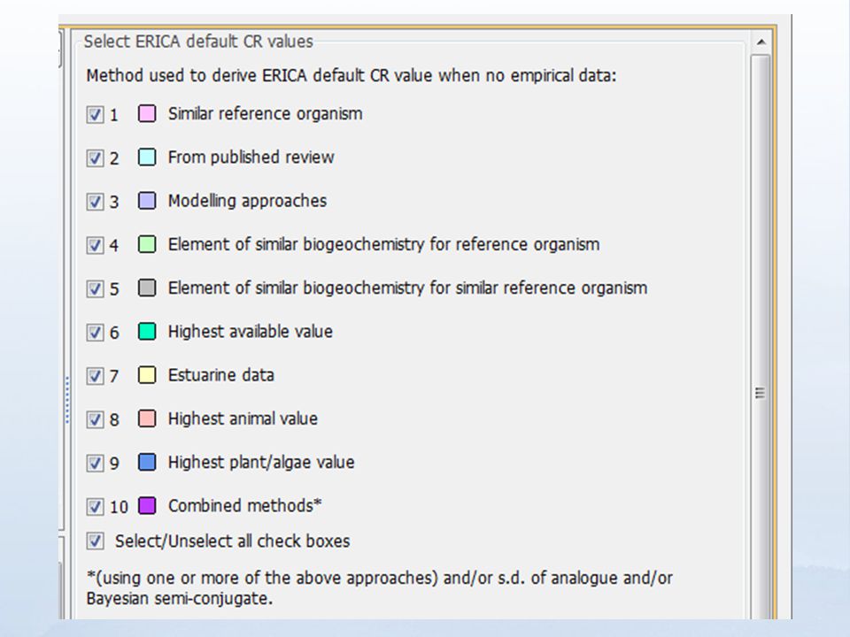Uncheck method 1 Similar reference organism checkbox
The height and width of the screenshot is (637, 850).
95,114
